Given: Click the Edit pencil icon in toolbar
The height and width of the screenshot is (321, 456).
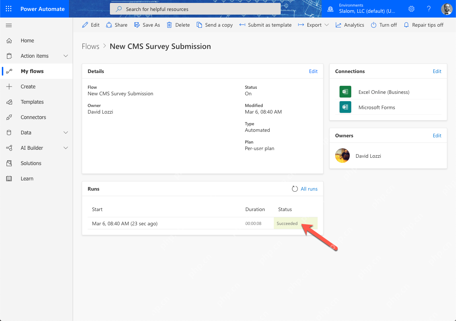Looking at the screenshot, I should [x=85, y=25].
